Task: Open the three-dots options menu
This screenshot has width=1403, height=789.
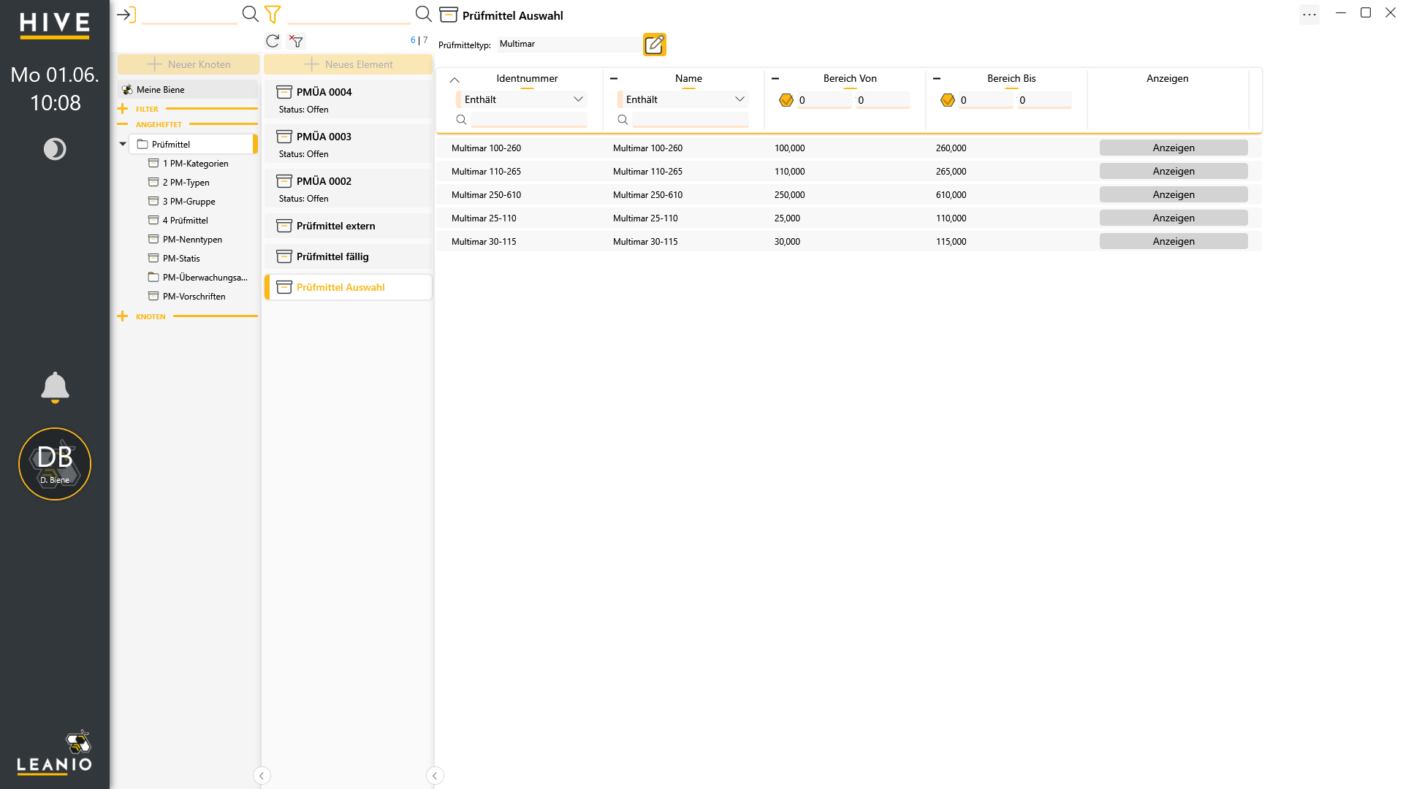Action: pyautogui.click(x=1309, y=14)
